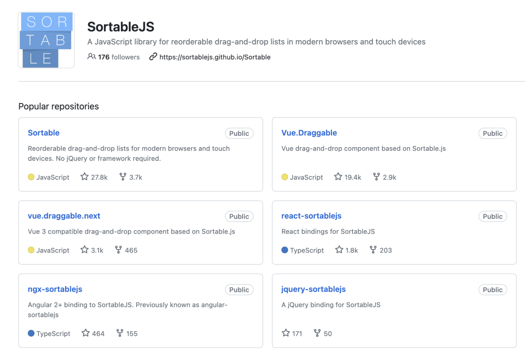
Task: Click the yellow JavaScript language dot on Sortable
Action: (x=31, y=177)
